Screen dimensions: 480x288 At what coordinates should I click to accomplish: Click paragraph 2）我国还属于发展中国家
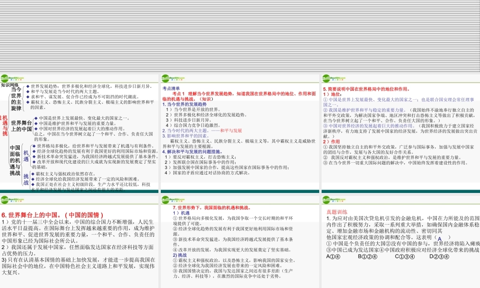point(78,251)
